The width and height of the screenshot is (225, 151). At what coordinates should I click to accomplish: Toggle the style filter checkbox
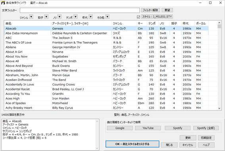[138, 17]
